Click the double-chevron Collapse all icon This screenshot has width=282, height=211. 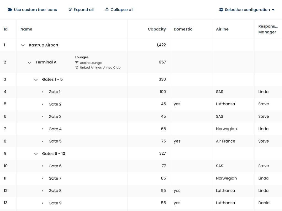[x=107, y=10]
